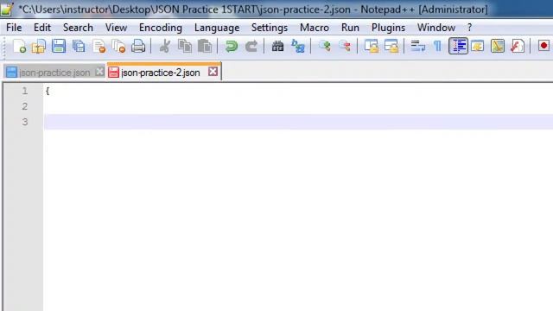This screenshot has width=553, height=311.
Task: Toggle synchronize horizontal scrolling
Action: (391, 46)
